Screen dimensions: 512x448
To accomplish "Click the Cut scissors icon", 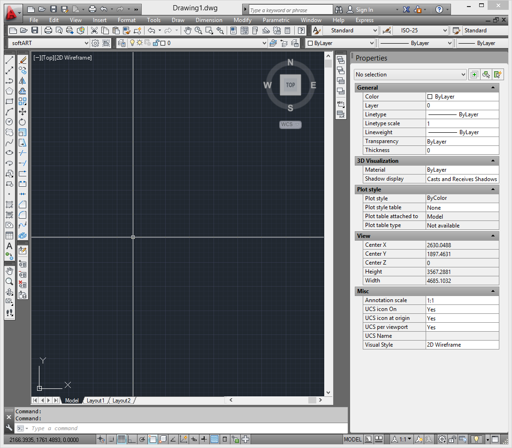I will (94, 30).
